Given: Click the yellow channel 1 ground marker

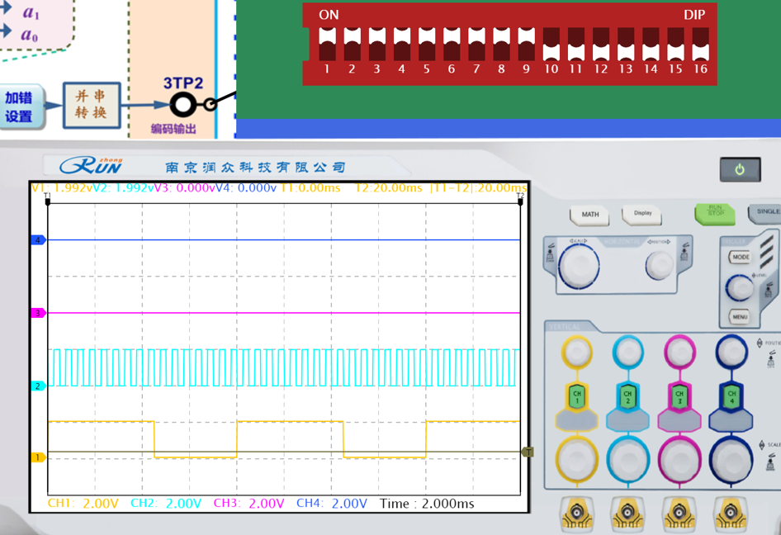Looking at the screenshot, I should (x=37, y=457).
